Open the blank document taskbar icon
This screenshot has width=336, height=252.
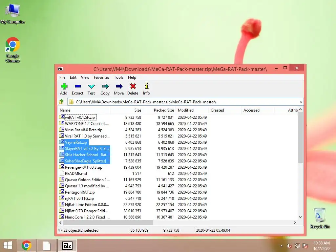click(47, 245)
